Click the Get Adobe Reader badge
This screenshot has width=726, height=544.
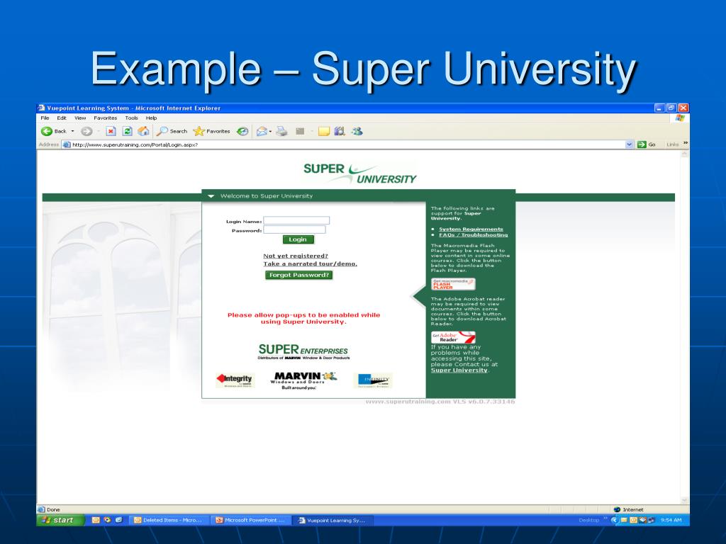pyautogui.click(x=453, y=337)
